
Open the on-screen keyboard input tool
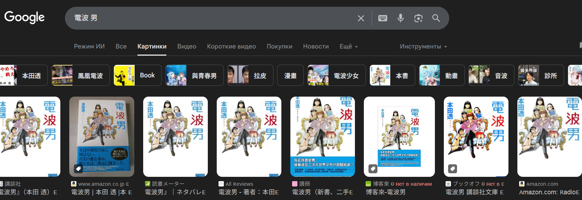tap(383, 18)
